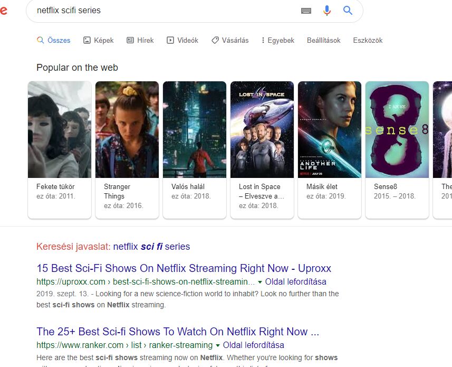This screenshot has height=367, width=452.
Task: Click the three-dot Egyebek icon
Action: coord(263,40)
